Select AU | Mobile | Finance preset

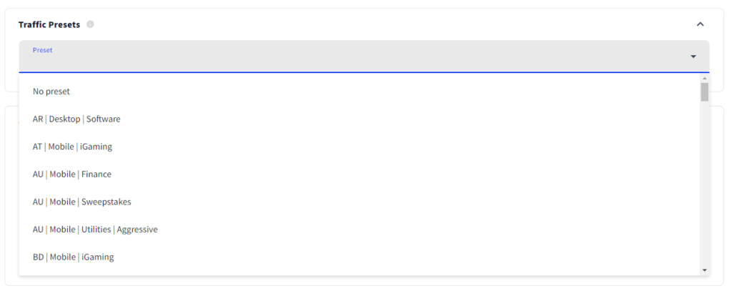tap(360, 174)
